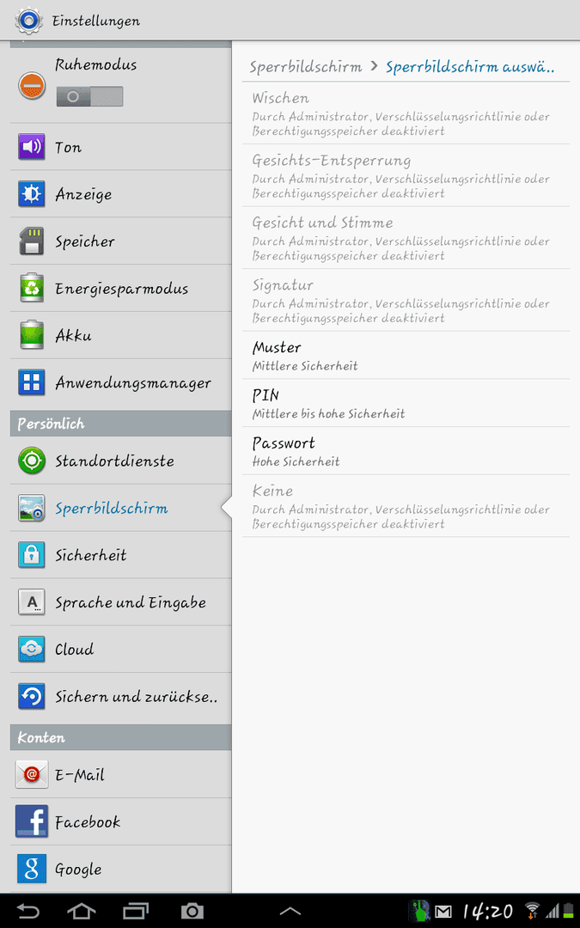Open Cloud settings entry
Viewport: 580px width, 928px height.
(121, 650)
